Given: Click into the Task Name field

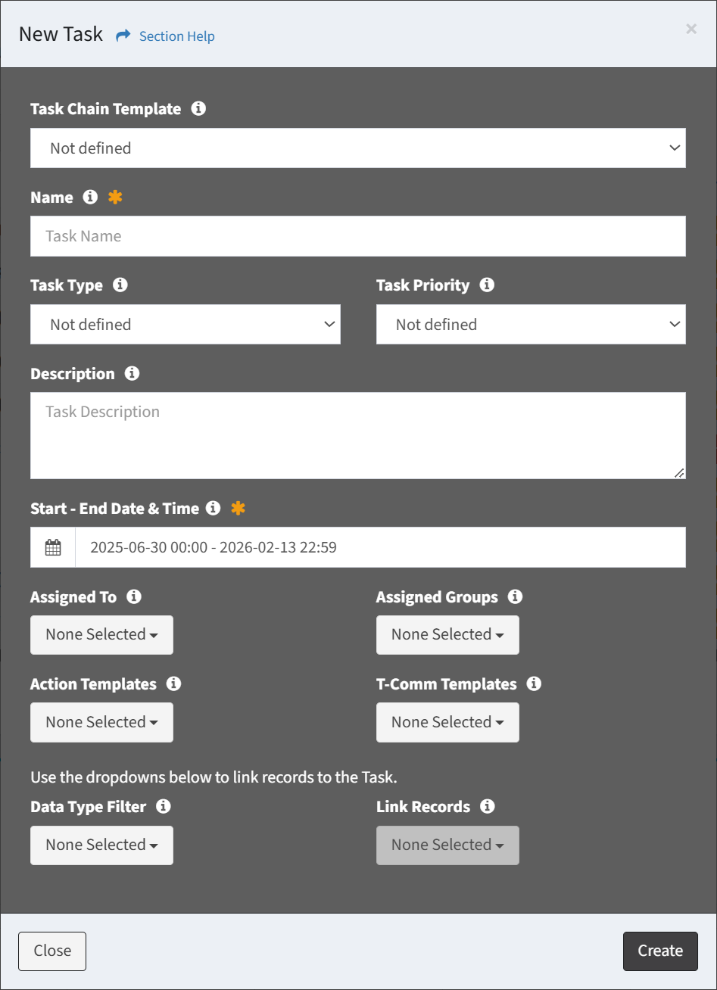Looking at the screenshot, I should click(x=357, y=236).
